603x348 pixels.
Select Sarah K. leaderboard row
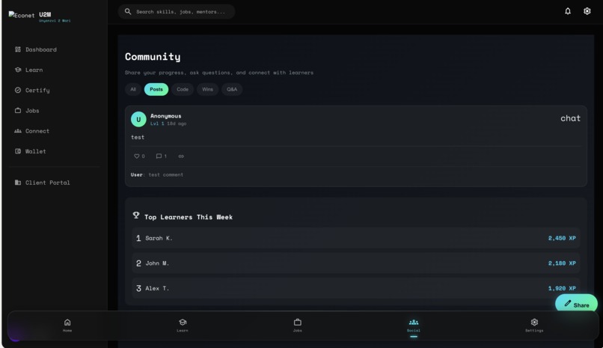click(x=355, y=238)
